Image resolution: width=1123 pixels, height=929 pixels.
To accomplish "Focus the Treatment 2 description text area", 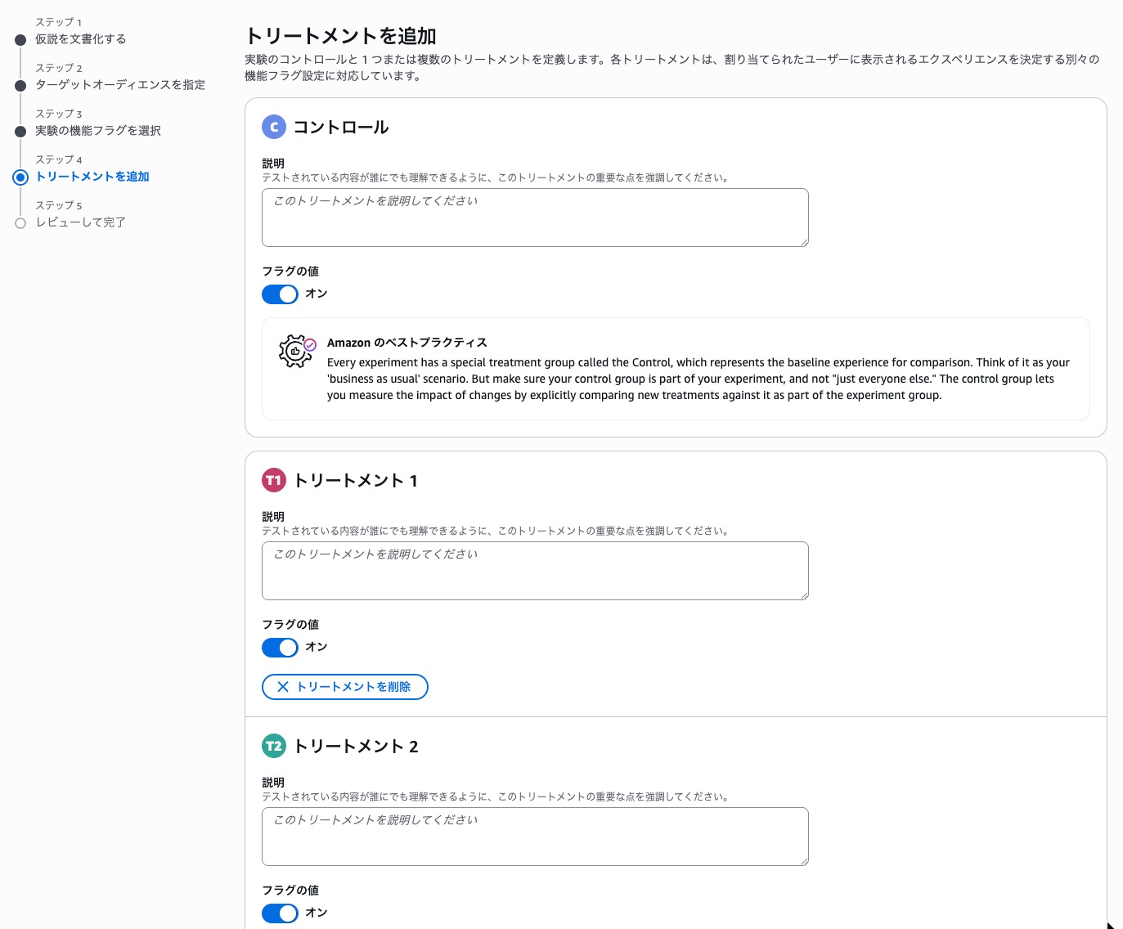I will [x=535, y=837].
